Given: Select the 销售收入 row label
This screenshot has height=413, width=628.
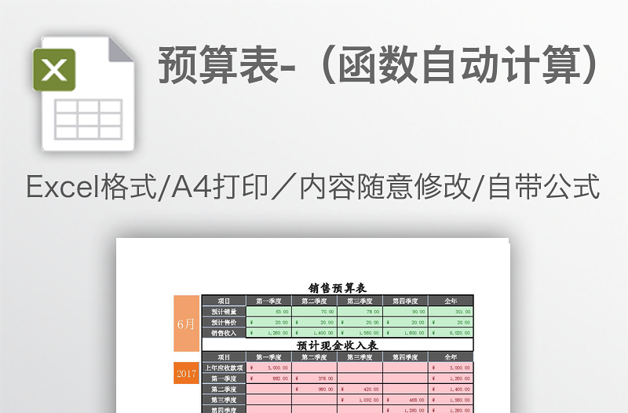Looking at the screenshot, I should coord(224,333).
